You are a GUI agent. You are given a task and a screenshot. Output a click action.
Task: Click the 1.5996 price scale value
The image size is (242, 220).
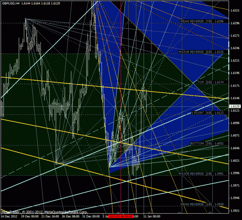[x=235, y=173]
